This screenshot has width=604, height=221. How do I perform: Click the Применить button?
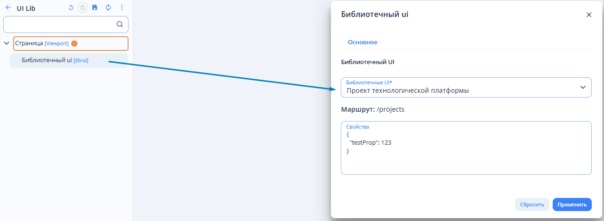tap(572, 205)
